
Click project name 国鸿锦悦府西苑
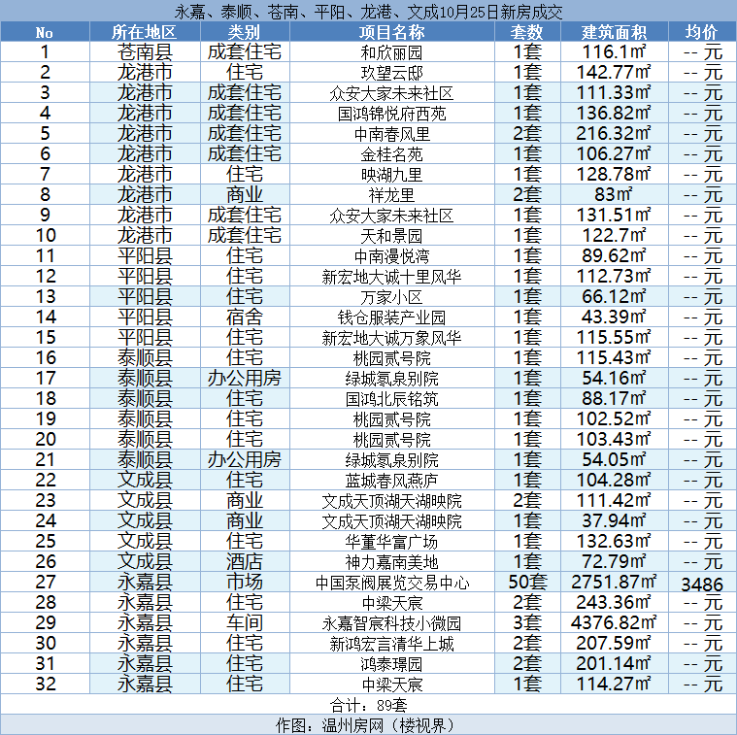pyautogui.click(x=391, y=114)
